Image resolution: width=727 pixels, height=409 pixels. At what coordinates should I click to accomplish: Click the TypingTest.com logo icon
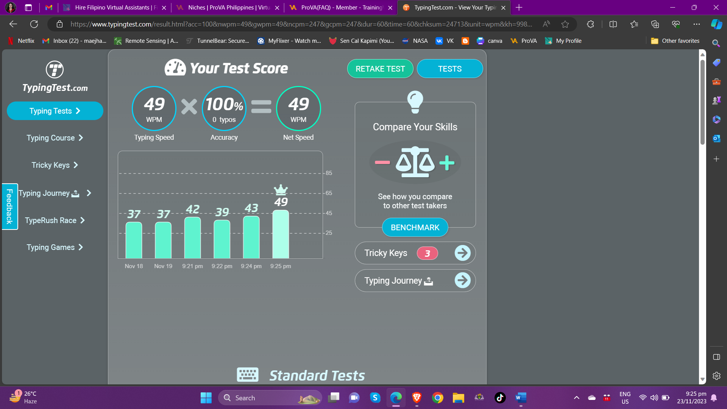coord(55,70)
